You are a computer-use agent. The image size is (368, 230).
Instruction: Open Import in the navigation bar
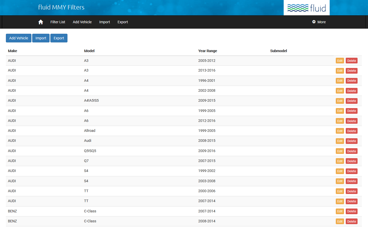[x=105, y=22]
